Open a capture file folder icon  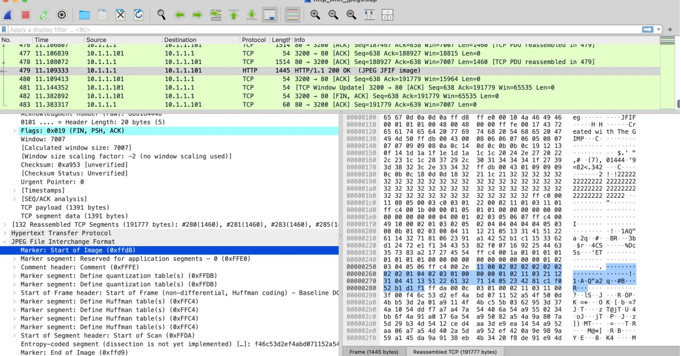pyautogui.click(x=84, y=15)
